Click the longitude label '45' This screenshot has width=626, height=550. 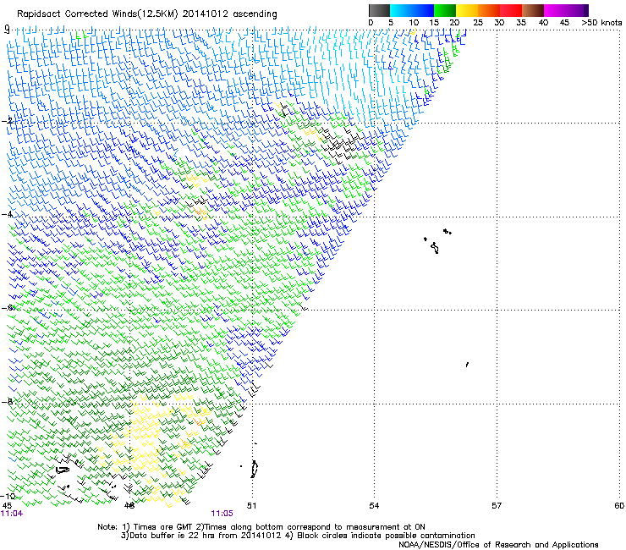click(7, 505)
